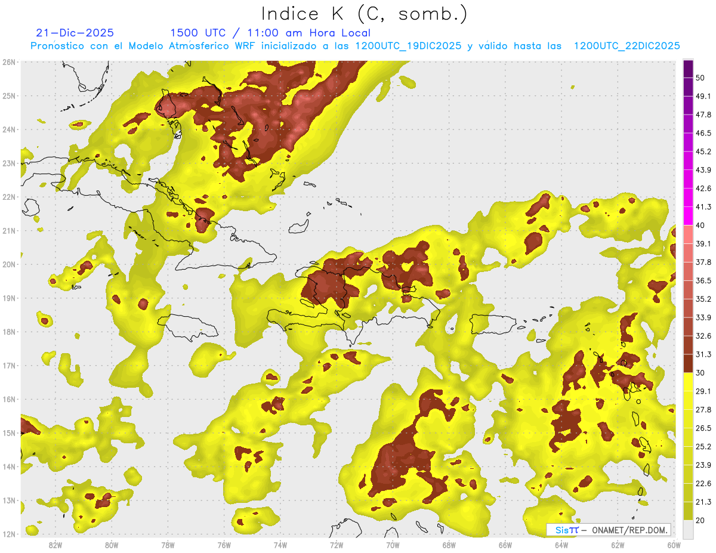Click the '13N' latitude axis label

click(9, 500)
